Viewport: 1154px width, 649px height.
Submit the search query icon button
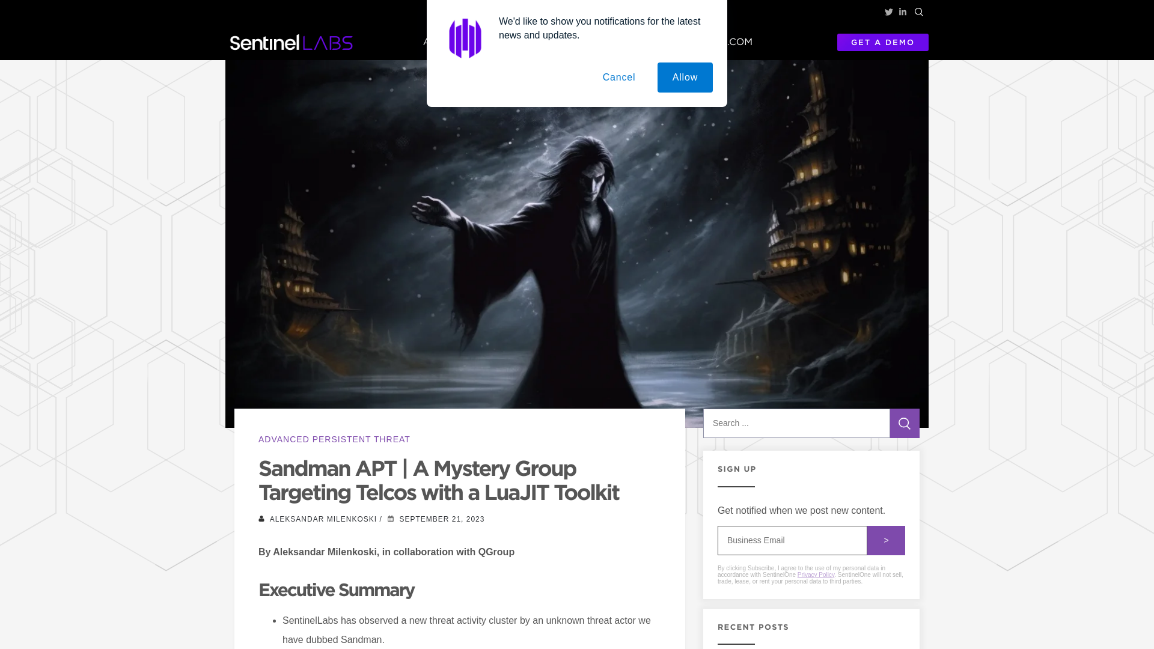tap(905, 423)
